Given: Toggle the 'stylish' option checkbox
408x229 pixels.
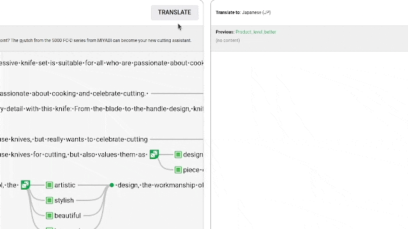Looking at the screenshot, I should coord(49,200).
